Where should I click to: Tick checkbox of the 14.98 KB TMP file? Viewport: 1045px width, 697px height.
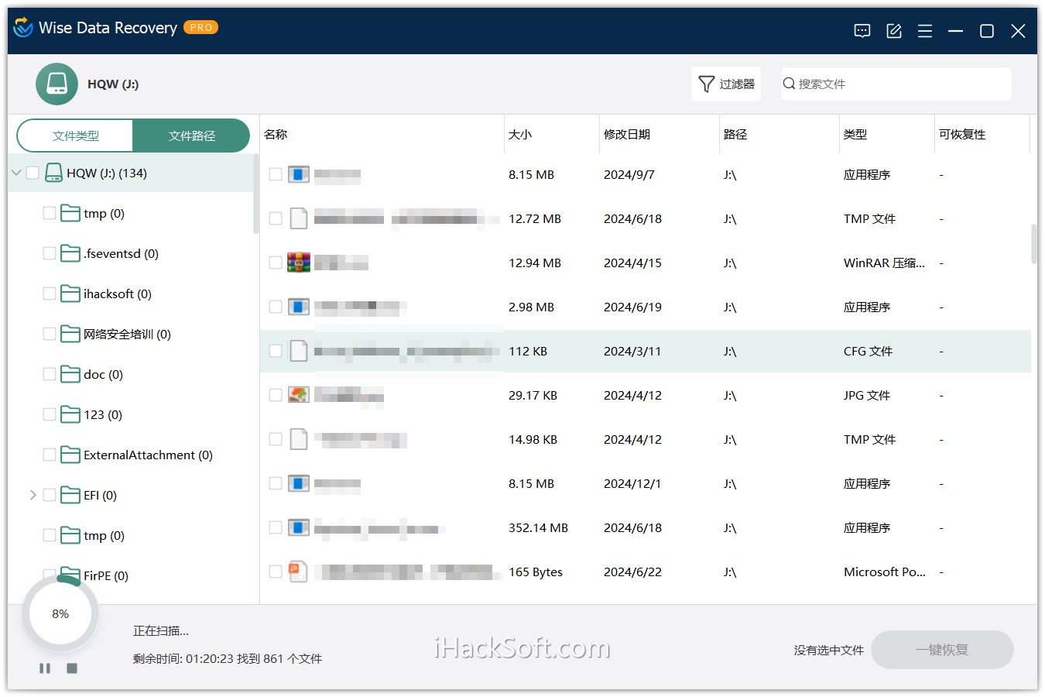[276, 439]
